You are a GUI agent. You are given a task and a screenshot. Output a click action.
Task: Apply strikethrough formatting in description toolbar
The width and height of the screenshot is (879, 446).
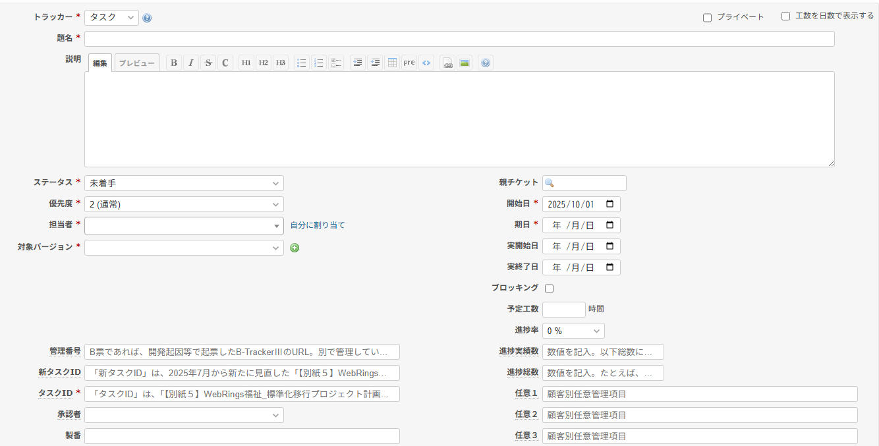click(x=208, y=63)
